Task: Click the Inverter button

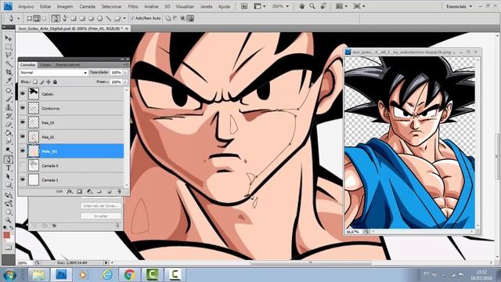Action: (101, 216)
